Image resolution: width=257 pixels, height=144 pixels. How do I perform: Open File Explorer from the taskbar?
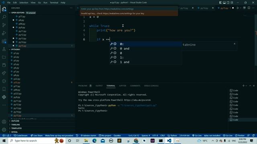pyautogui.click(x=86, y=140)
